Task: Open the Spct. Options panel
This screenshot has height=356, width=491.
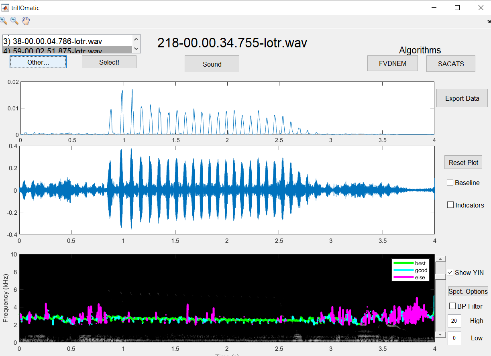Action: [468, 291]
